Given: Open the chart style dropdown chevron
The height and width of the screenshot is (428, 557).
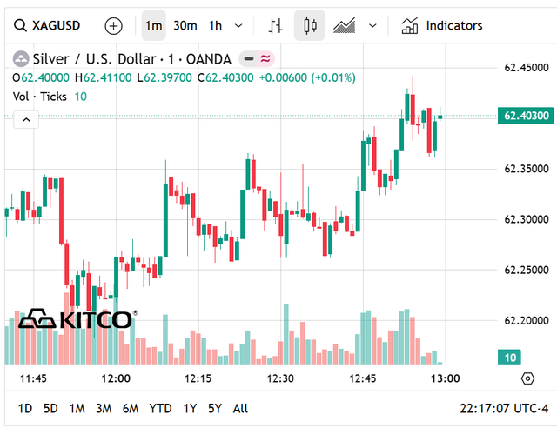Looking at the screenshot, I should pyautogui.click(x=372, y=25).
